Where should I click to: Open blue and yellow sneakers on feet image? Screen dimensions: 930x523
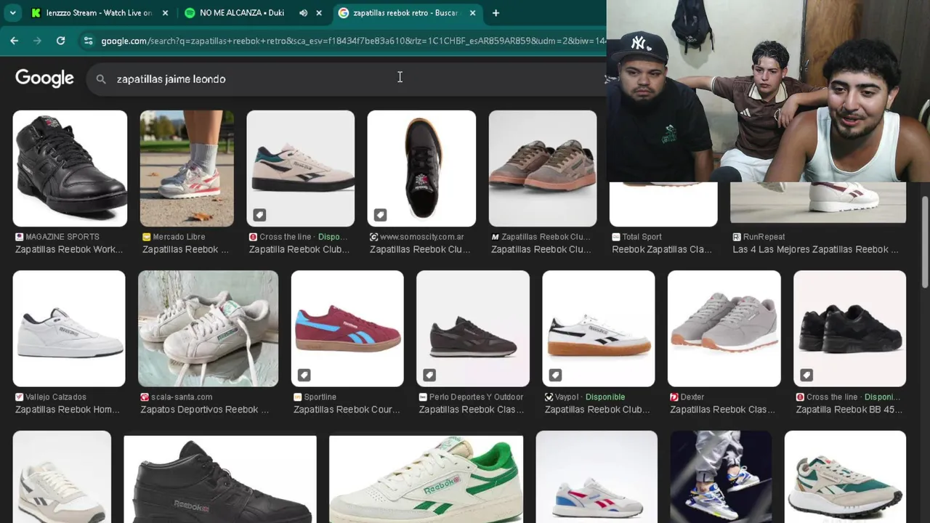pyautogui.click(x=721, y=477)
